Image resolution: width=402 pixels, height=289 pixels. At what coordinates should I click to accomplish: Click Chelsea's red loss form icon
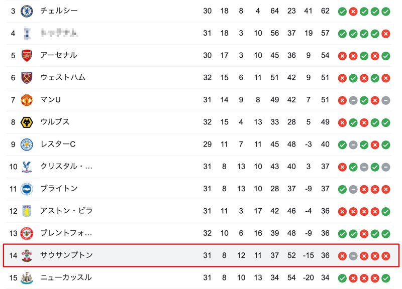click(353, 12)
